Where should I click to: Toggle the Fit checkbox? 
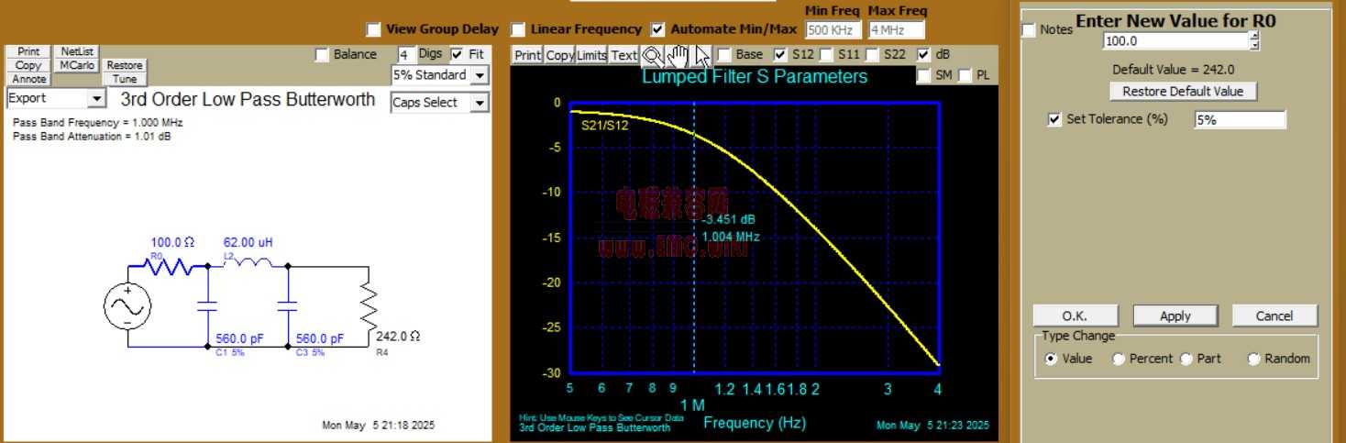pos(458,54)
